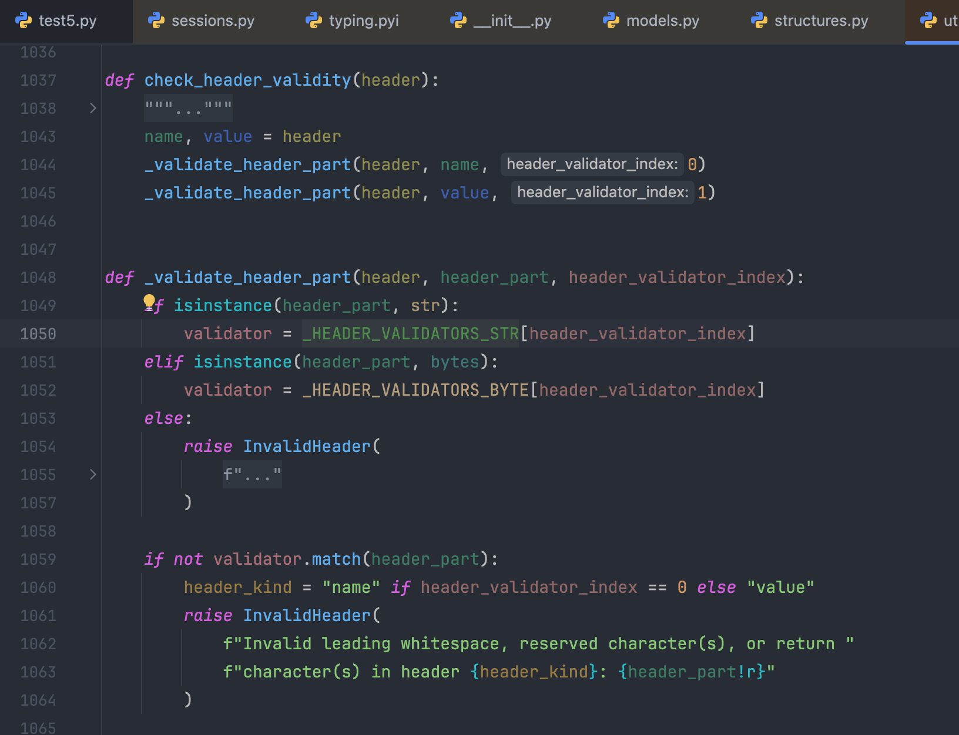Click the collapsed """...""" docstring placeholder
This screenshot has width=959, height=735.
[188, 108]
